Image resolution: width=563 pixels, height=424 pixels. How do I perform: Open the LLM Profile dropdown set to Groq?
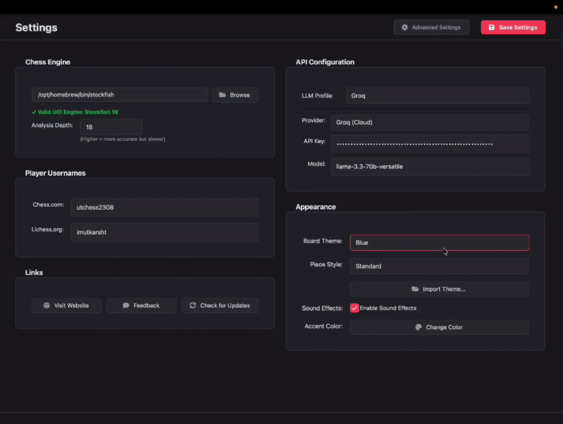click(x=438, y=96)
